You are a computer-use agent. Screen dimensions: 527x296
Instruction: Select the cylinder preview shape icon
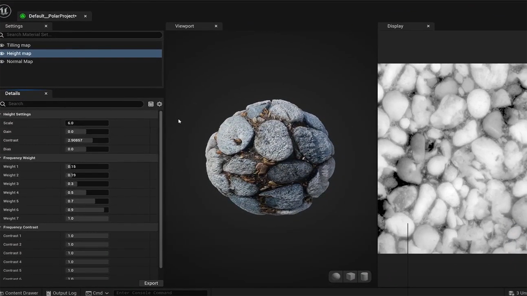[364, 277]
